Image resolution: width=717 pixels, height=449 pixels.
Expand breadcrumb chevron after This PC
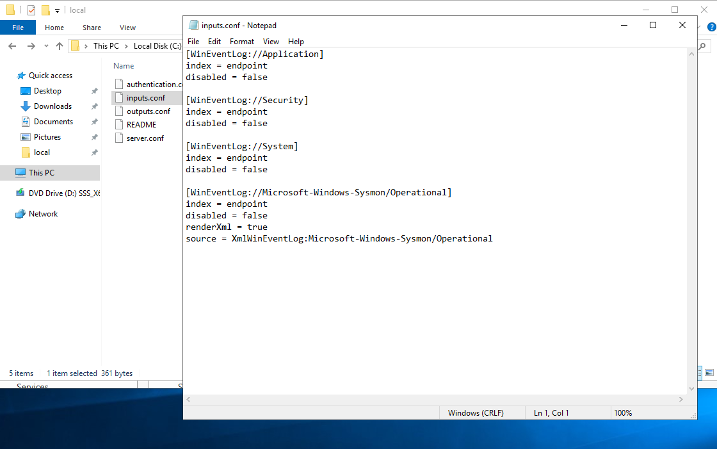tap(126, 45)
